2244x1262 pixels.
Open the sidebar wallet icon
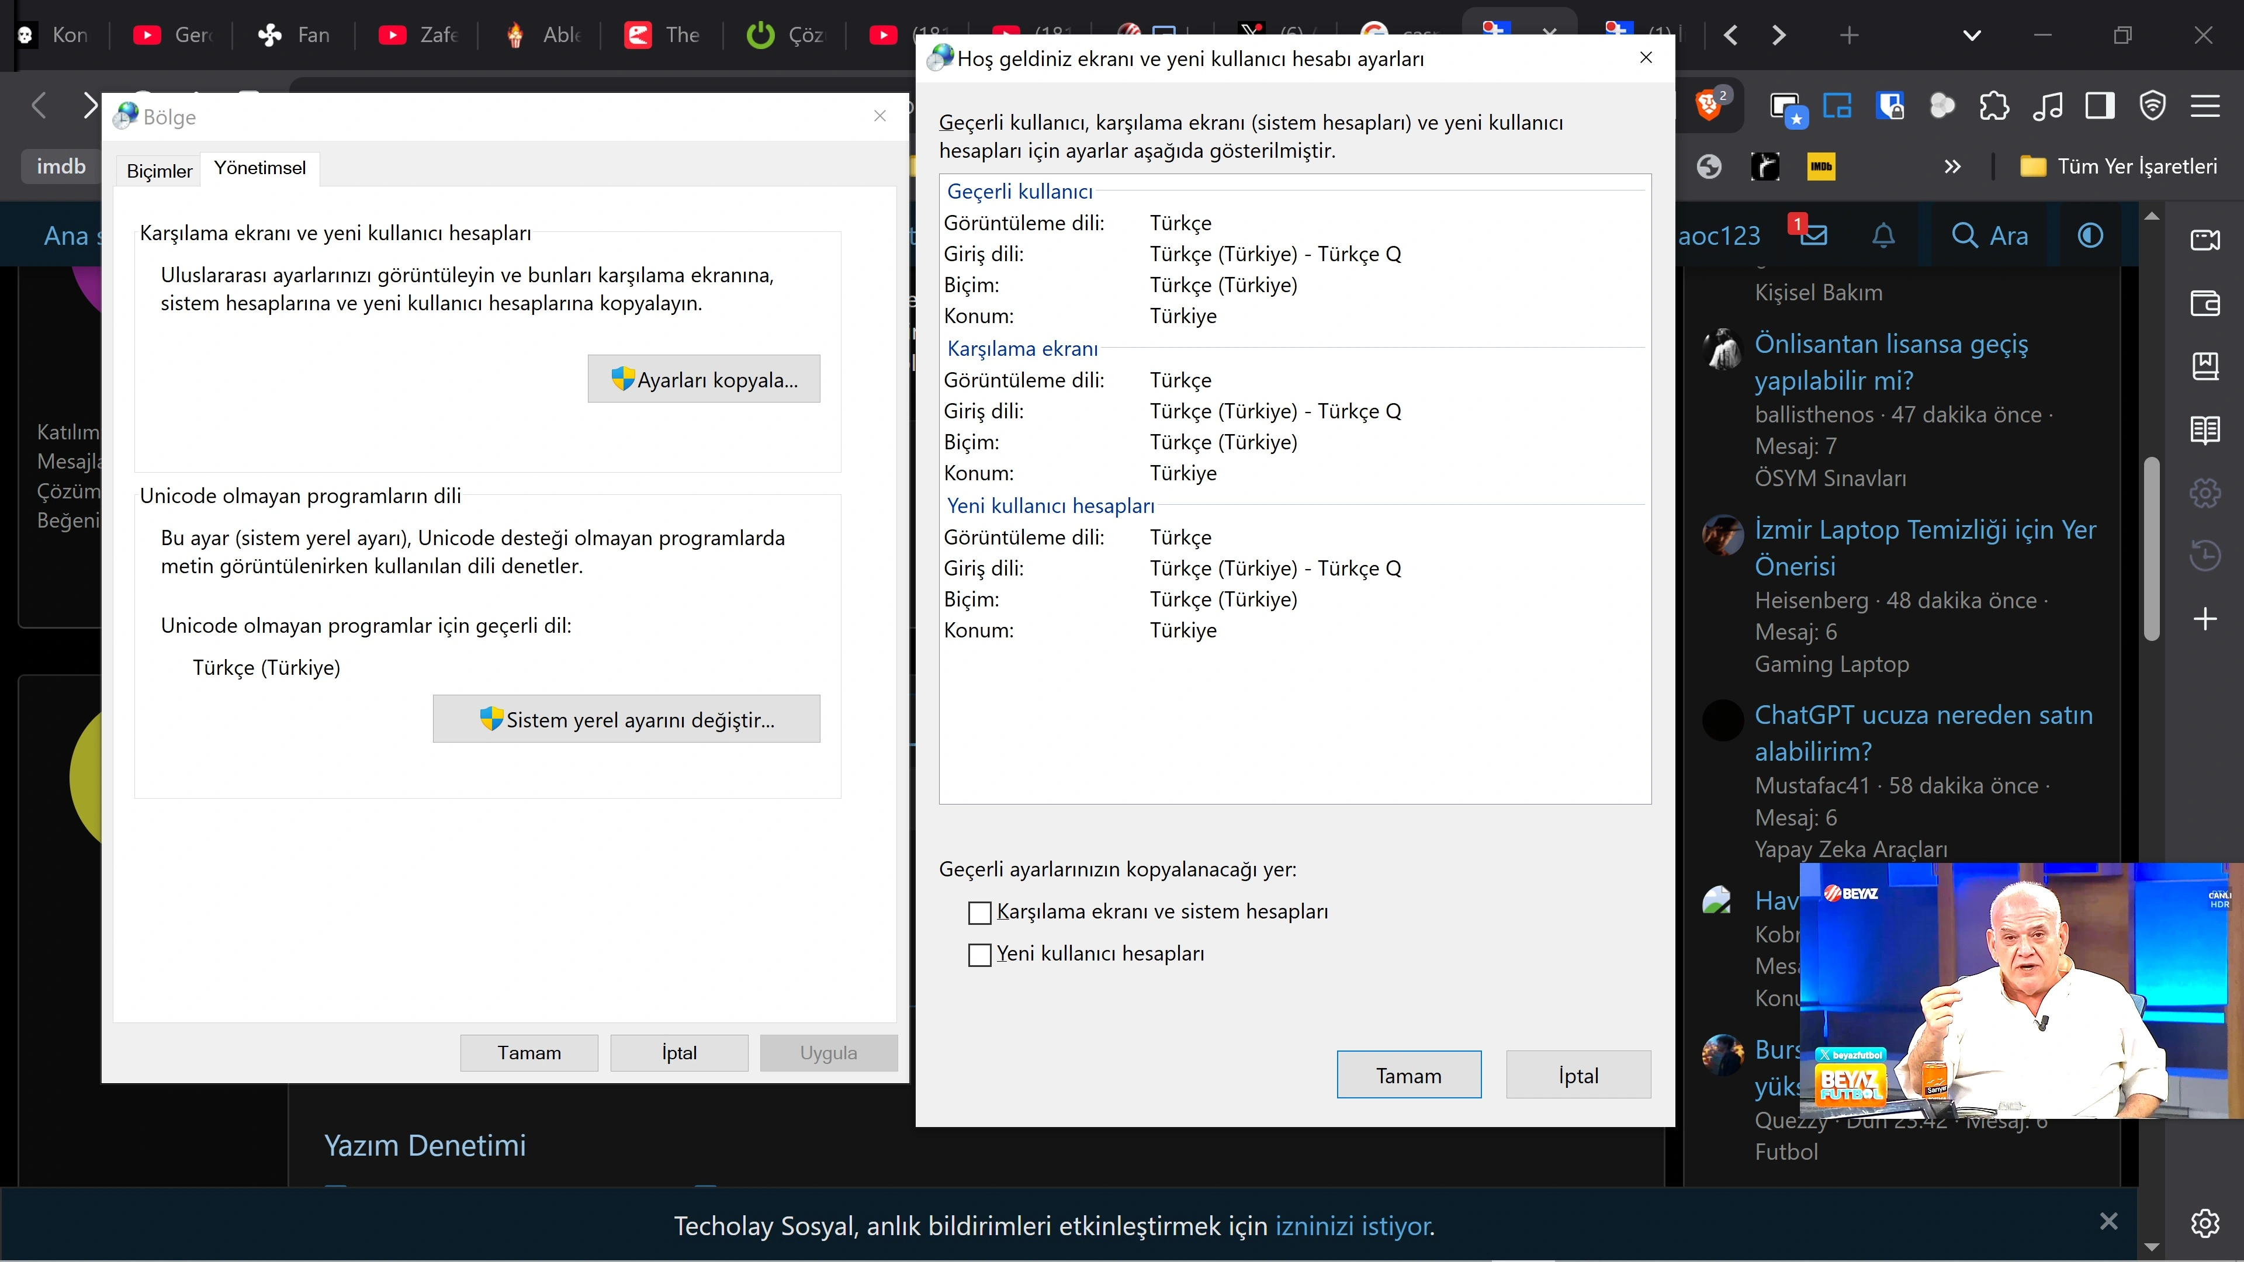click(2205, 303)
